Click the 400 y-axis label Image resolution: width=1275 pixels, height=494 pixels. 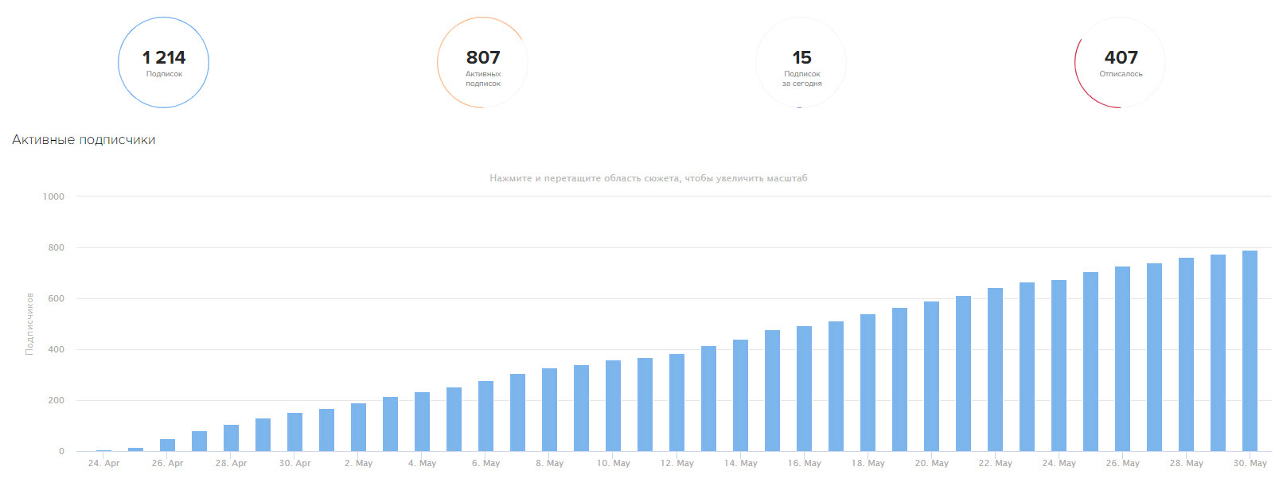coord(56,349)
